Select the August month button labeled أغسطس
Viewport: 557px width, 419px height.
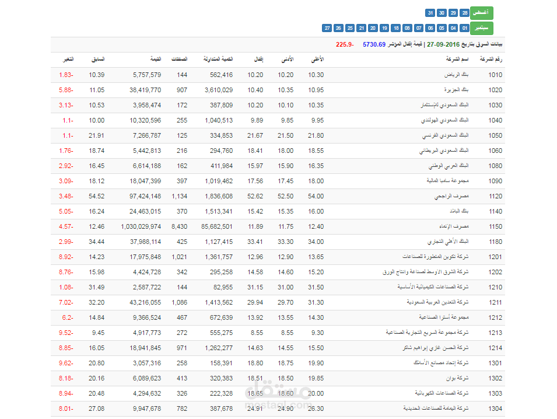tap(482, 12)
